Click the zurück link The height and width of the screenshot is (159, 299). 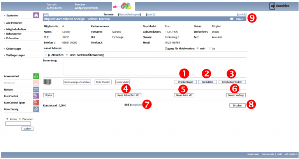click(x=241, y=14)
